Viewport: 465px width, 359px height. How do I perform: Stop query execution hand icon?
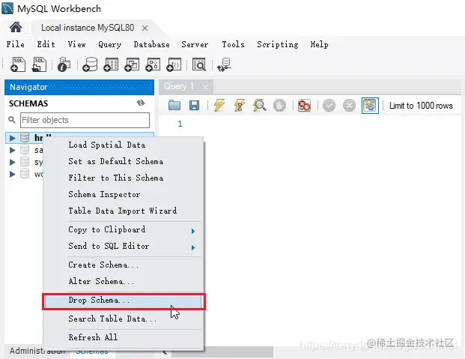(x=279, y=106)
